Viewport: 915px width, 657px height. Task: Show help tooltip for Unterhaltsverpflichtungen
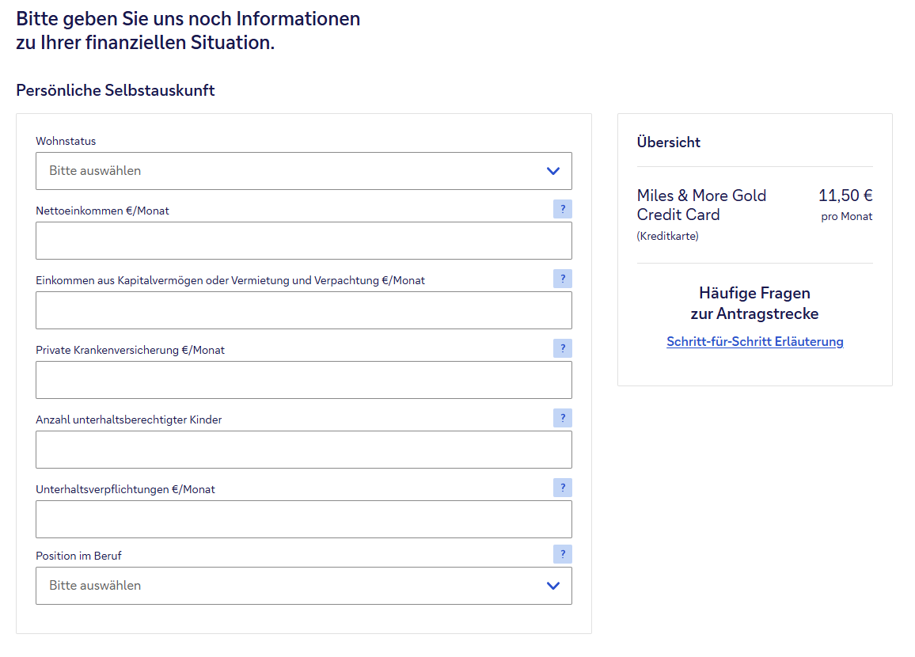[x=562, y=488]
